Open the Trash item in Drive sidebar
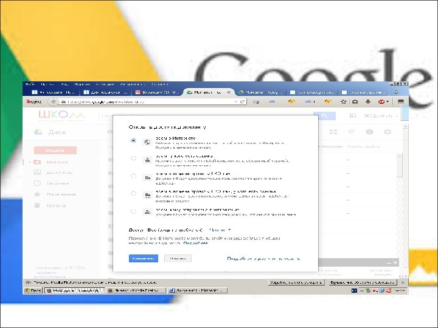The image size is (438, 328). click(x=56, y=205)
